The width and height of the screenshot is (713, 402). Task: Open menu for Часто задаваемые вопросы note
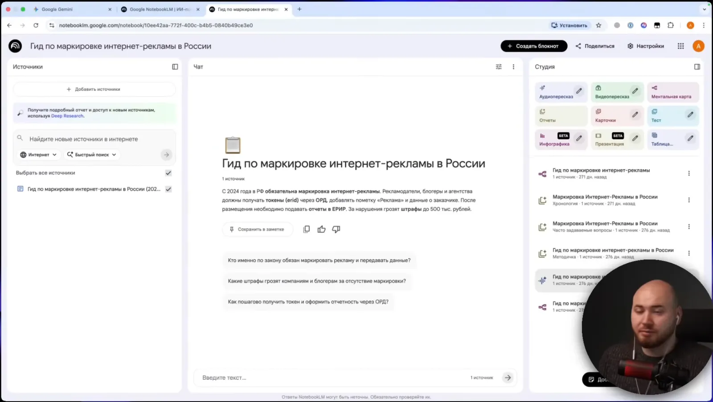(x=688, y=227)
